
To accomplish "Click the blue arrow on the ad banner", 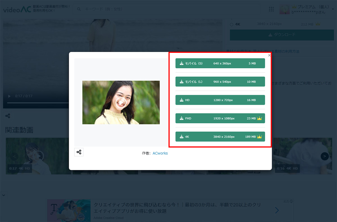I will point(277,210).
